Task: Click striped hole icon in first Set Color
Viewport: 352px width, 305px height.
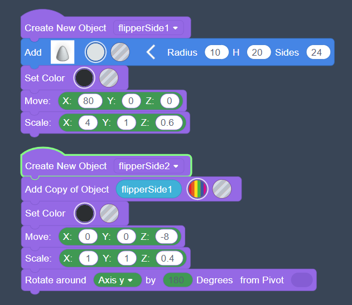Action: point(109,78)
